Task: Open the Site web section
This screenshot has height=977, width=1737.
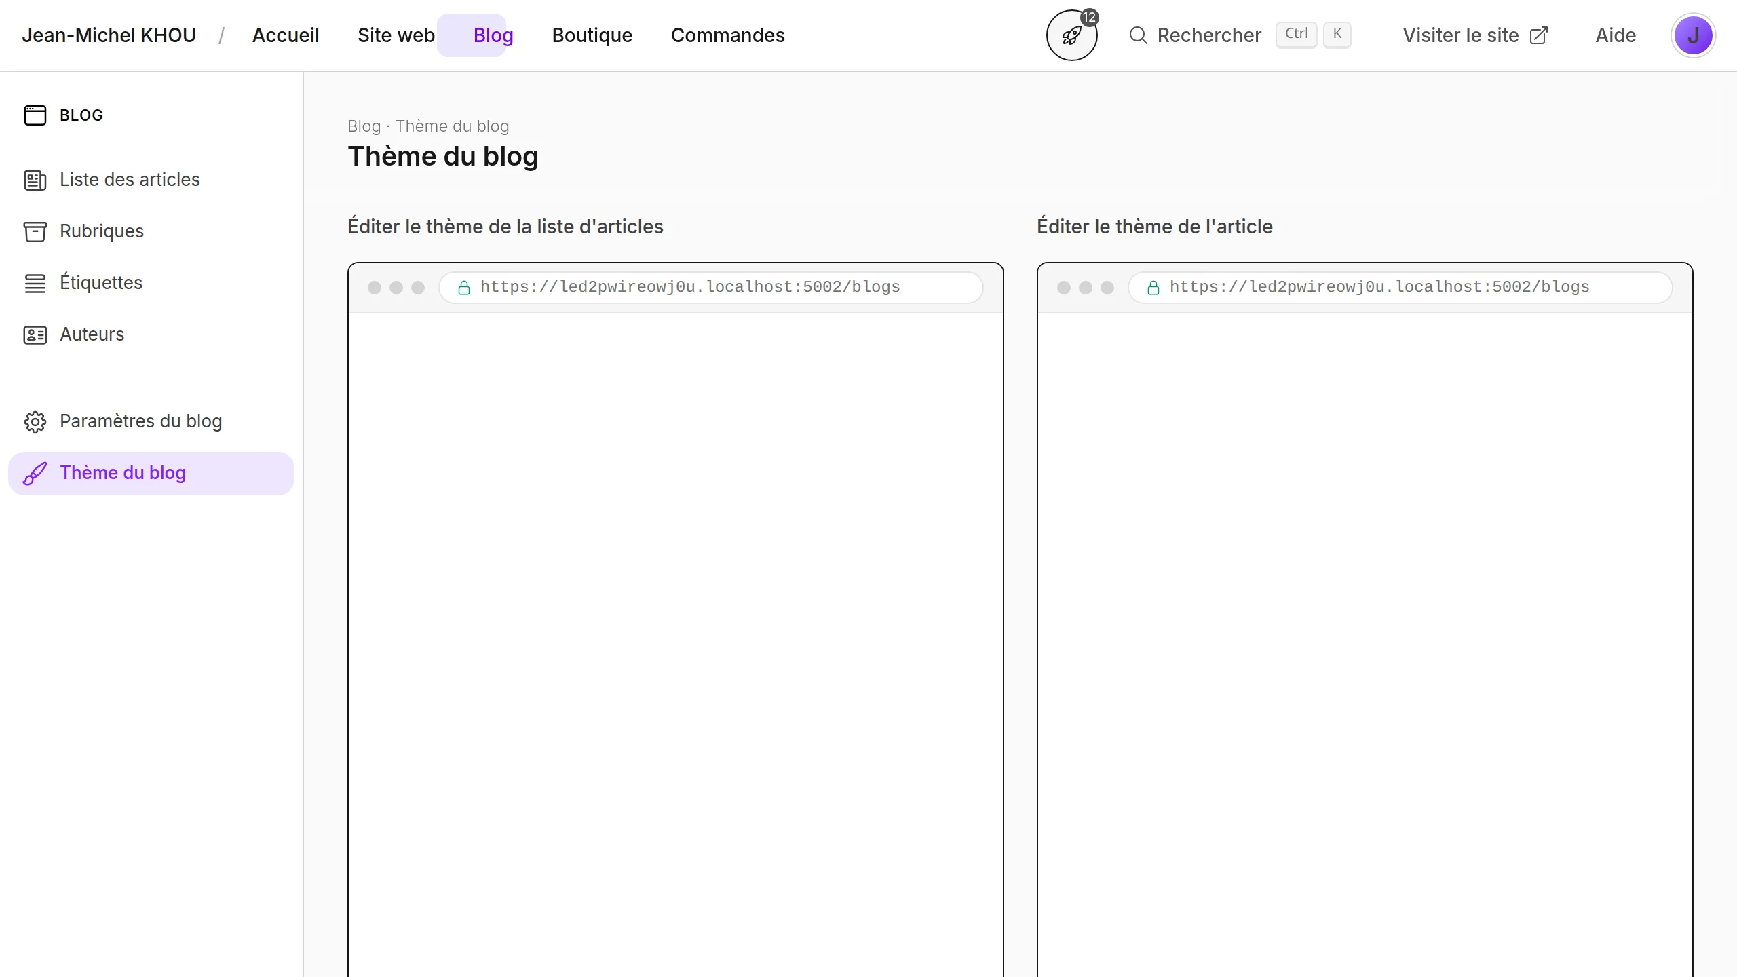Action: 396,35
